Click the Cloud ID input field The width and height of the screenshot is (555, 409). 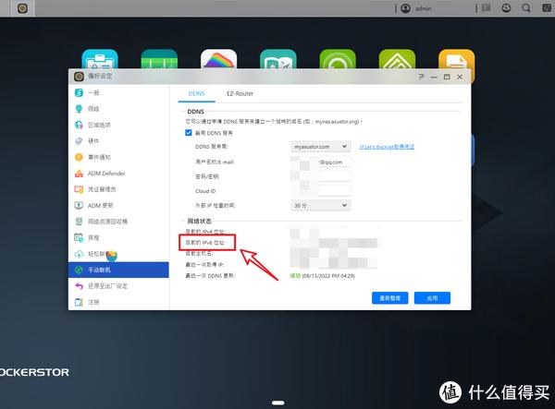point(321,191)
